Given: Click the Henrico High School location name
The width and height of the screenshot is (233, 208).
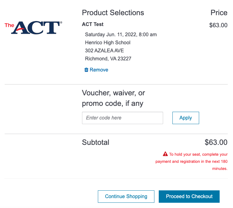Looking at the screenshot, I should [107, 43].
